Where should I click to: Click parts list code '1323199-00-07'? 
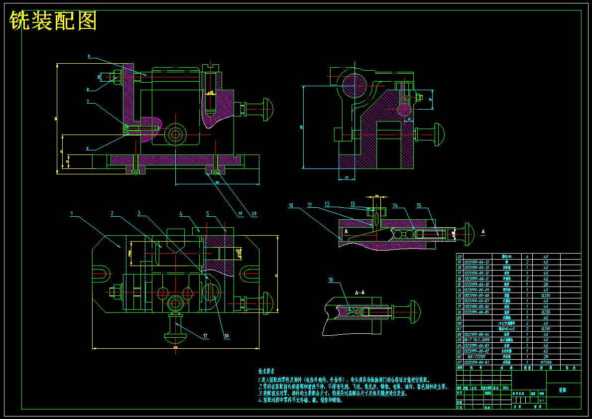[476, 301]
